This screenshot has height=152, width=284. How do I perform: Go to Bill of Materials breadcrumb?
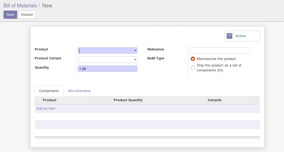(x=20, y=6)
